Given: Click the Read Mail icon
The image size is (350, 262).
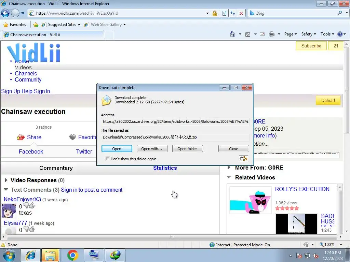Looking at the screenshot, I should 262,34.
